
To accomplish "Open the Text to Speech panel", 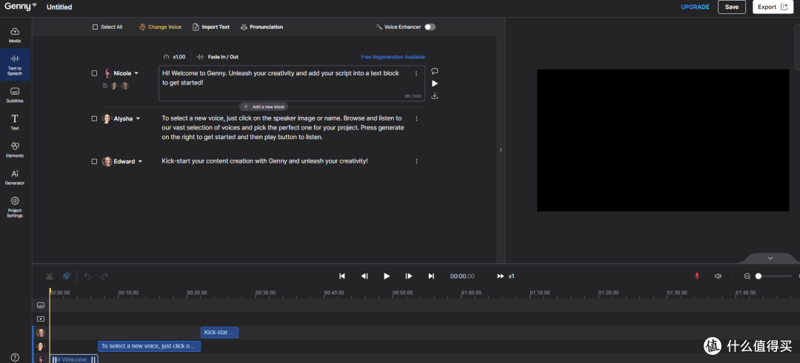I will [15, 64].
